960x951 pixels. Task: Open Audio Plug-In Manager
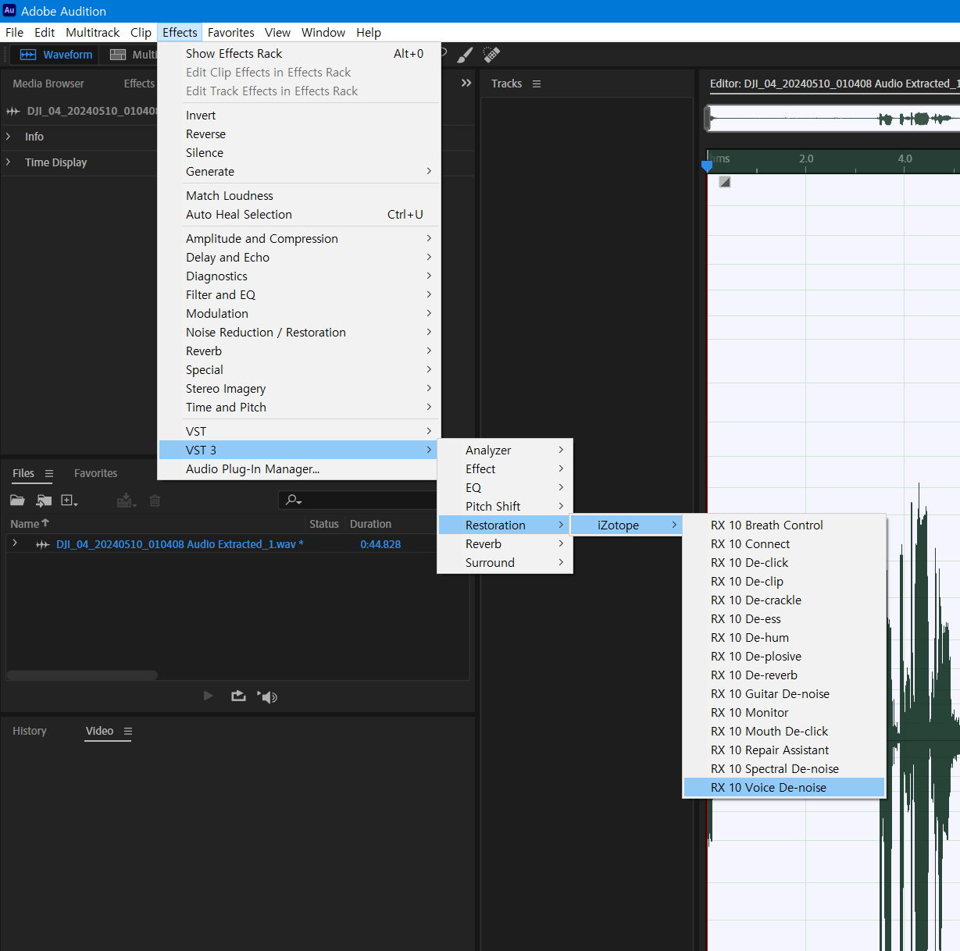[298, 469]
